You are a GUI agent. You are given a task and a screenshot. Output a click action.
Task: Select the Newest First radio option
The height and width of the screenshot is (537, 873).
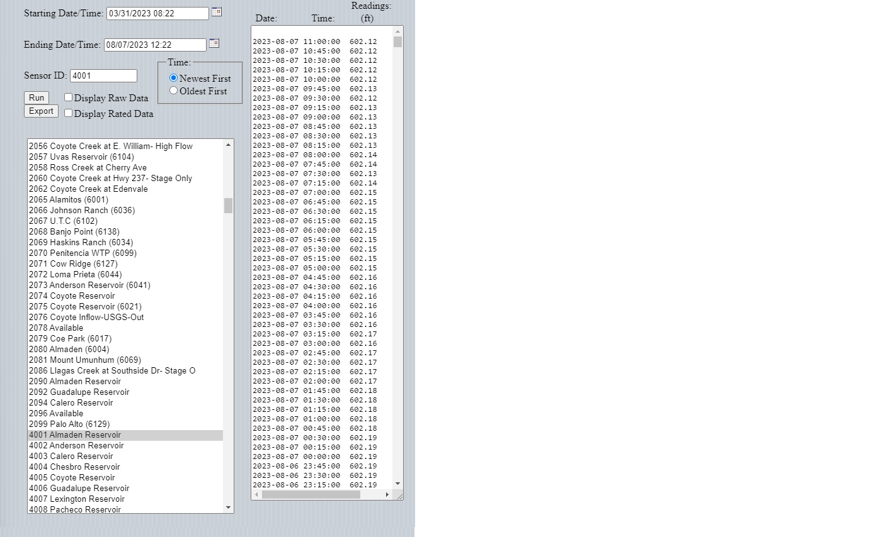tap(174, 78)
